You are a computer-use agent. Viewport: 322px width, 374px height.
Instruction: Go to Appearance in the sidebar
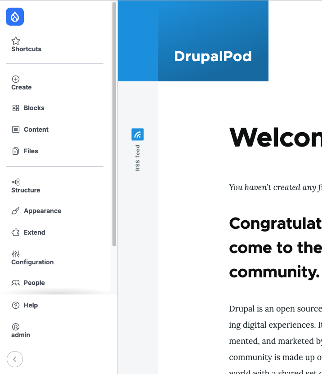pos(43,211)
